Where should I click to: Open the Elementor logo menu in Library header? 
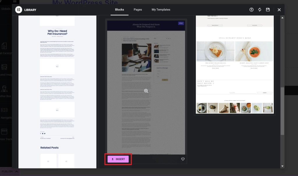[x=19, y=10]
